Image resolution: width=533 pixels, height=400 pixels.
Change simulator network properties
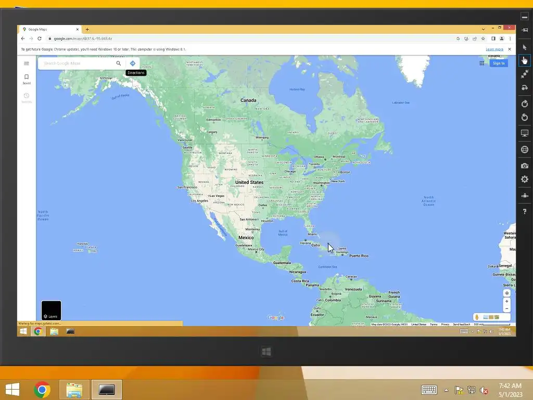(525, 196)
